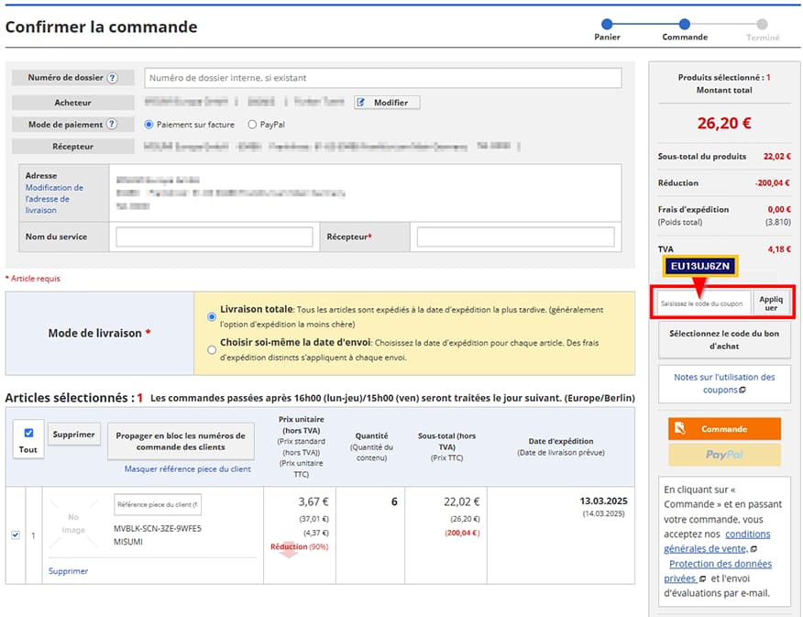Click the PayPal checkout button
This screenshot has height=617, width=803.
click(724, 454)
